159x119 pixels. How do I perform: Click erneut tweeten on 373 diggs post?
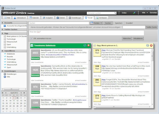tap(143, 62)
